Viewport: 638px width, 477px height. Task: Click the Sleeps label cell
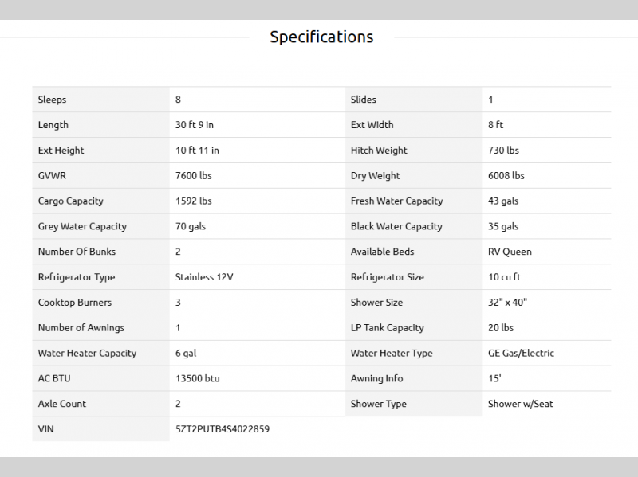[x=53, y=100]
